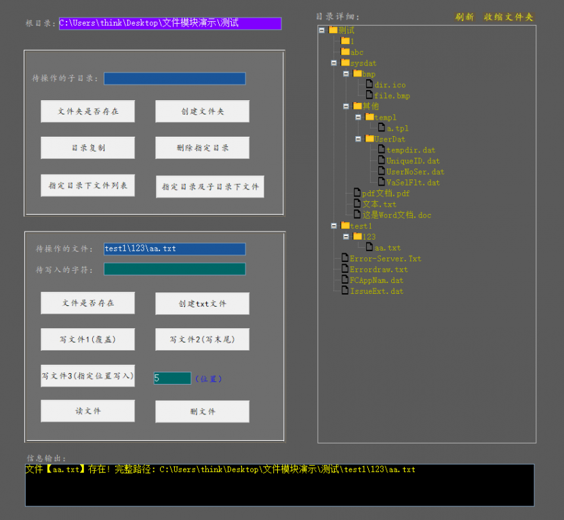Click the bmp folder icon
Viewport: 564px width, 520px height.
pos(357,73)
